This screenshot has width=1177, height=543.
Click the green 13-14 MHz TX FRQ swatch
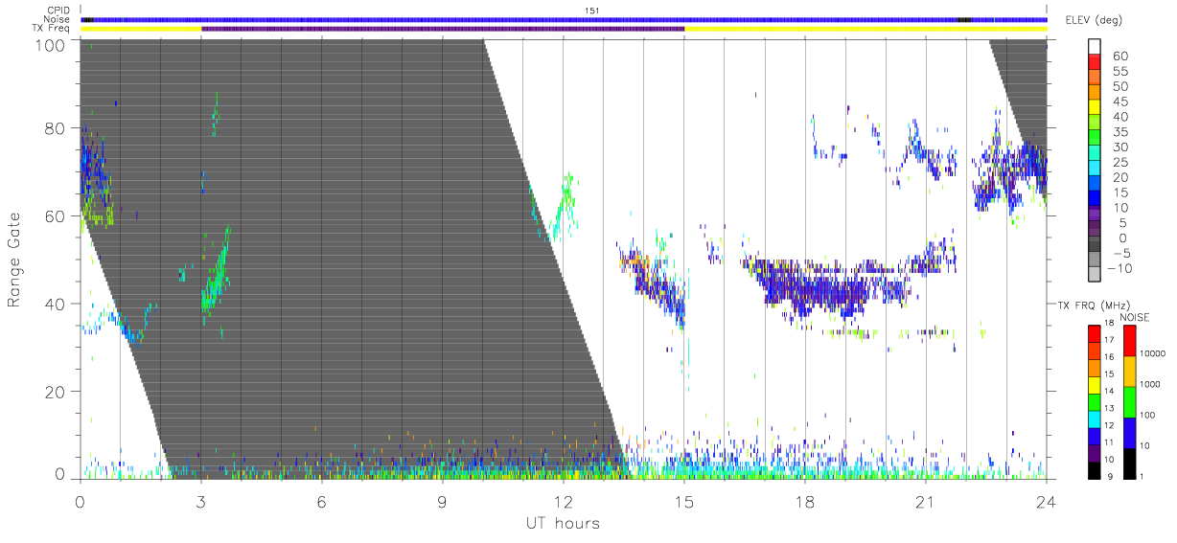(1096, 401)
